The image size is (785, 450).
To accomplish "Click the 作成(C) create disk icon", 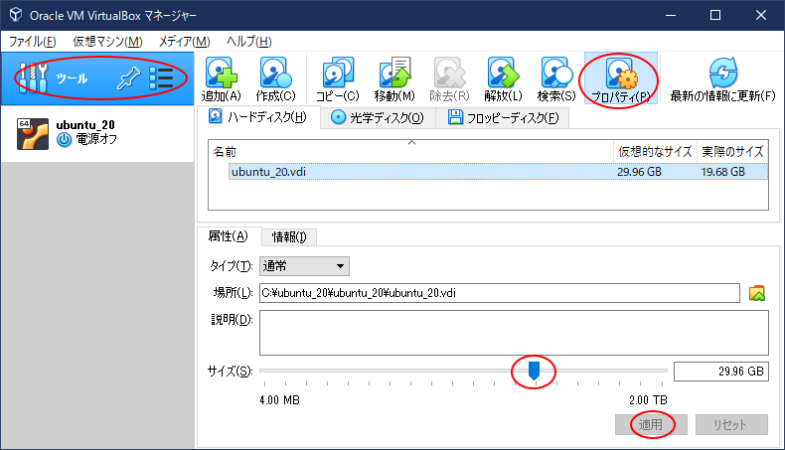I will [x=275, y=74].
